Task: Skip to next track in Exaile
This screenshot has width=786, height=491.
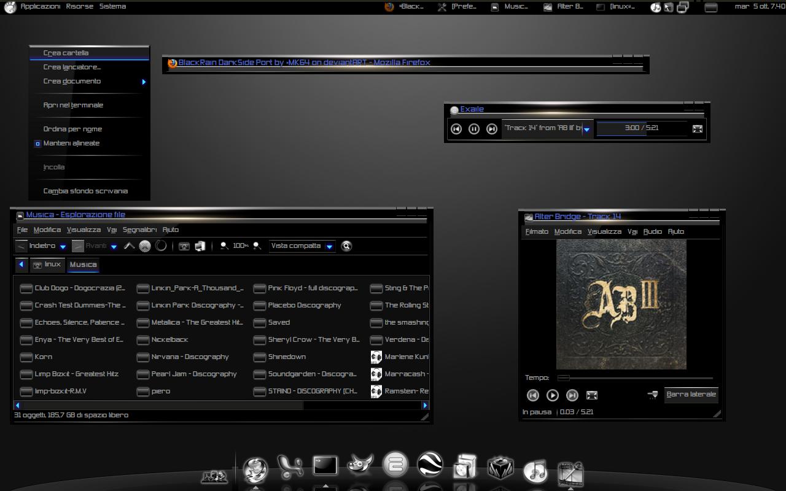Action: 492,129
